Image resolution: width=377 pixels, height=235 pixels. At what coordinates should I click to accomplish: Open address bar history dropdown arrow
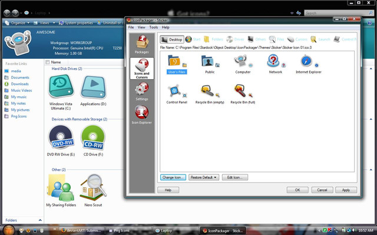coord(292,13)
